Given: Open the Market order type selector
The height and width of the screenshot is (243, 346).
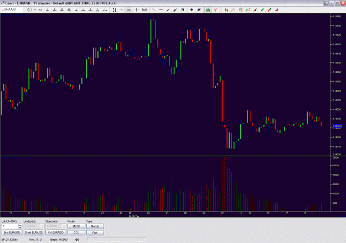Looking at the screenshot, I should 95,226.
